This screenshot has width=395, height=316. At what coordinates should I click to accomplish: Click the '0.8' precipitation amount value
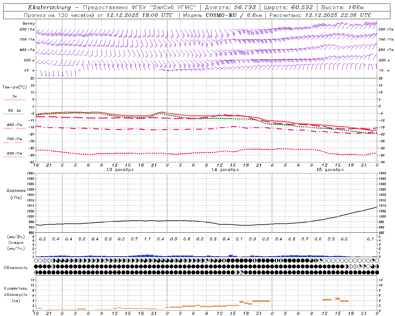[x=292, y=239]
